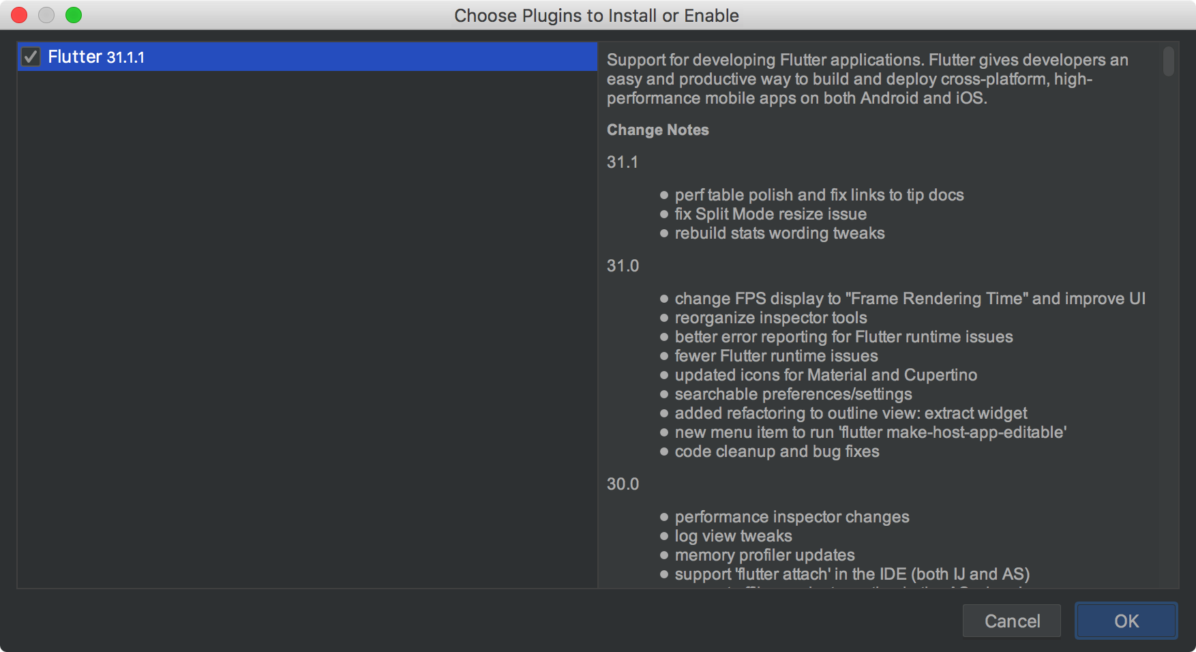Click the 'code cleanup and bug fixes' note
Image resolution: width=1196 pixels, height=652 pixels.
tap(777, 451)
